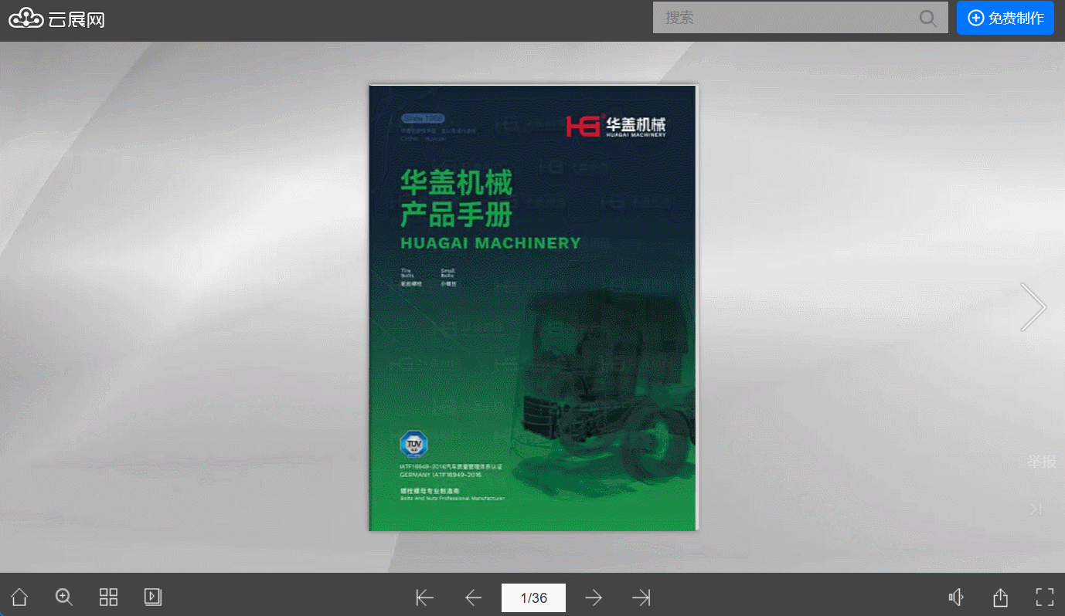Click the 产品手册 heading on cover
Screen dimensions: 1065x616
click(456, 215)
